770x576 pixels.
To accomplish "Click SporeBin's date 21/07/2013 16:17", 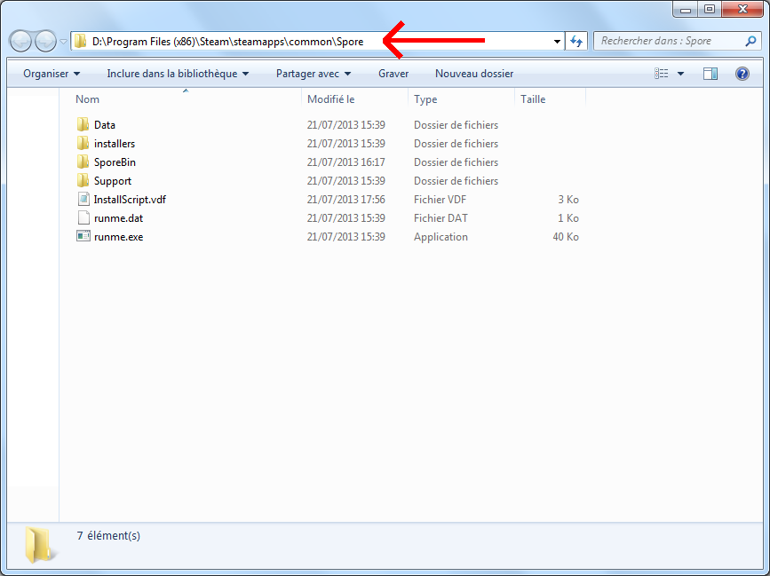I will point(346,162).
